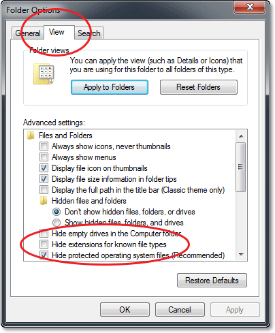Click the Folder views icon
This screenshot has width=275, height=333.
(x=44, y=74)
